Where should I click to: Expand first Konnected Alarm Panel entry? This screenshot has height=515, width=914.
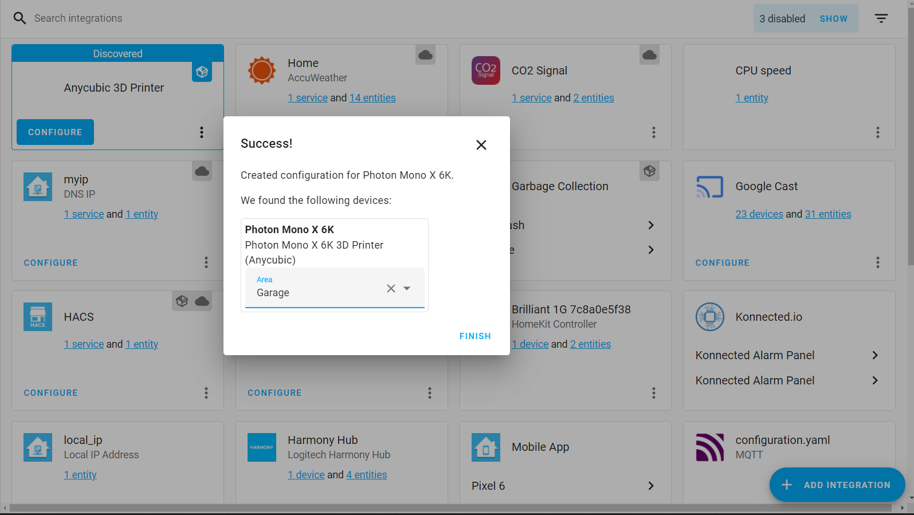(875, 355)
